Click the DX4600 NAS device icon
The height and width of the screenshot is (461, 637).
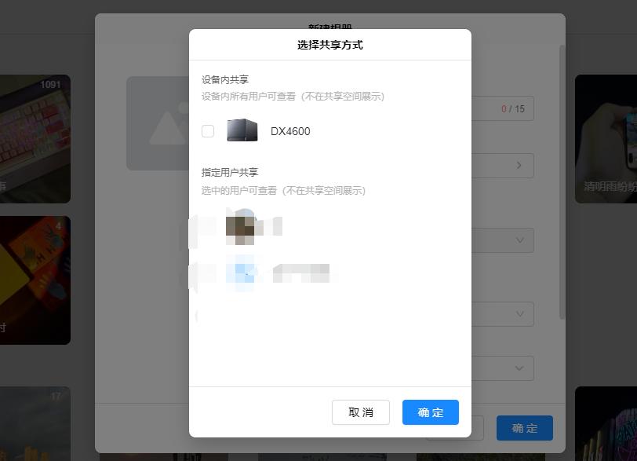tap(241, 130)
